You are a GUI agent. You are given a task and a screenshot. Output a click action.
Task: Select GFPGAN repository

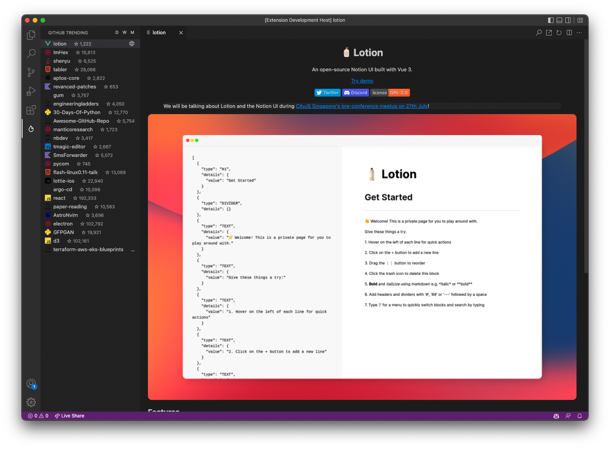[x=90, y=232]
